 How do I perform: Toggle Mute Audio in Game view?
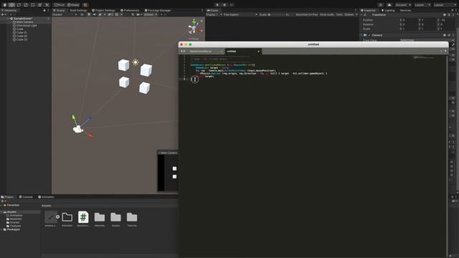click(327, 14)
